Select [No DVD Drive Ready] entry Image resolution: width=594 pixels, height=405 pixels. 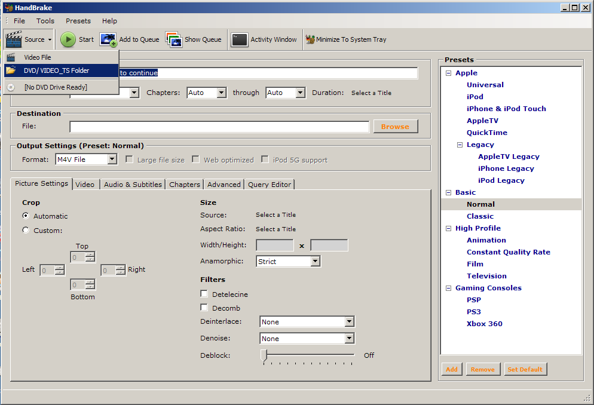[x=62, y=87]
